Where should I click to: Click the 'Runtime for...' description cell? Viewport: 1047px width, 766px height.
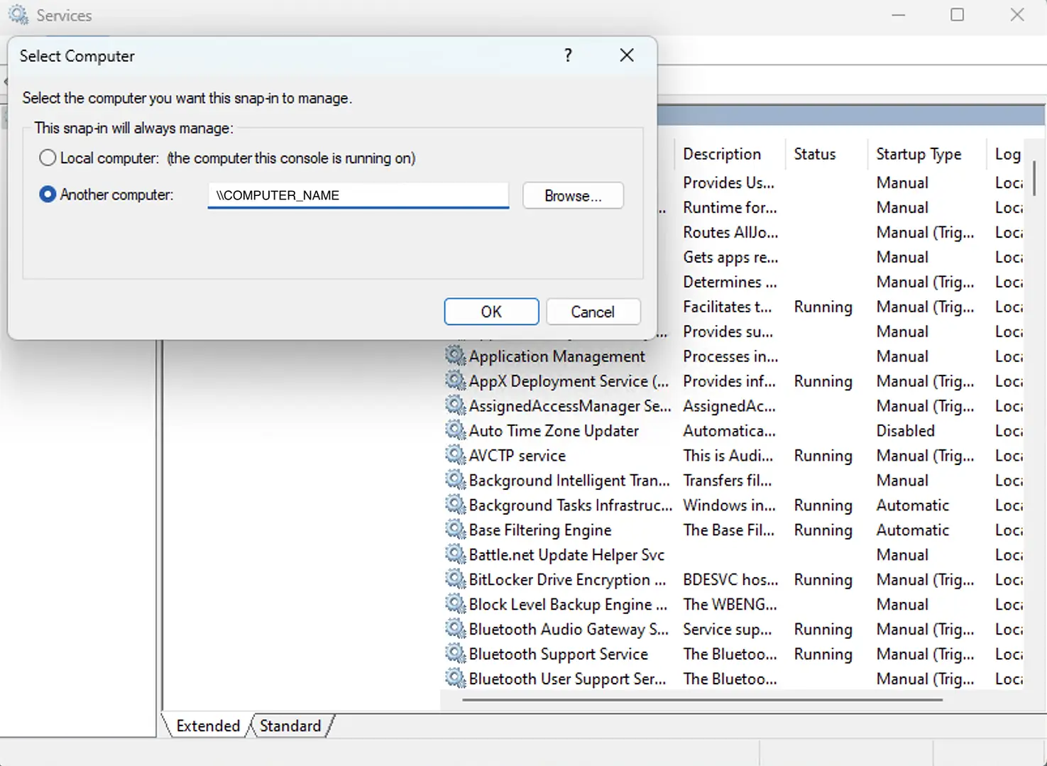730,207
